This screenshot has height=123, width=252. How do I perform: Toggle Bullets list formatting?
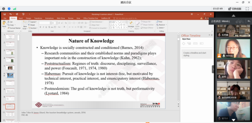pos(70,23)
